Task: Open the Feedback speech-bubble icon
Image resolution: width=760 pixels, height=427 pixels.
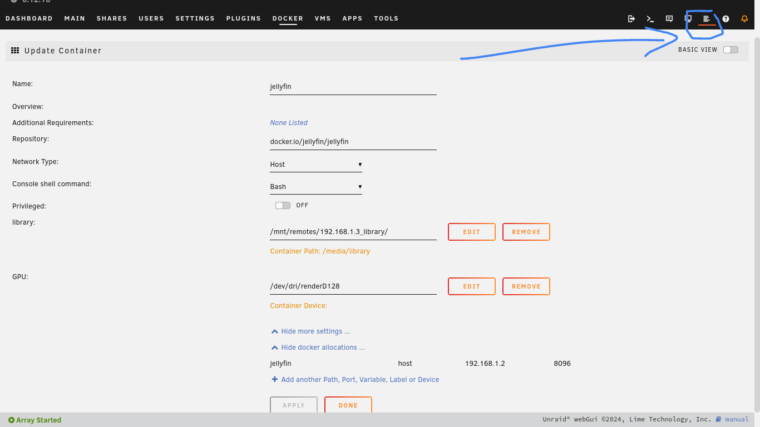Action: click(x=669, y=18)
